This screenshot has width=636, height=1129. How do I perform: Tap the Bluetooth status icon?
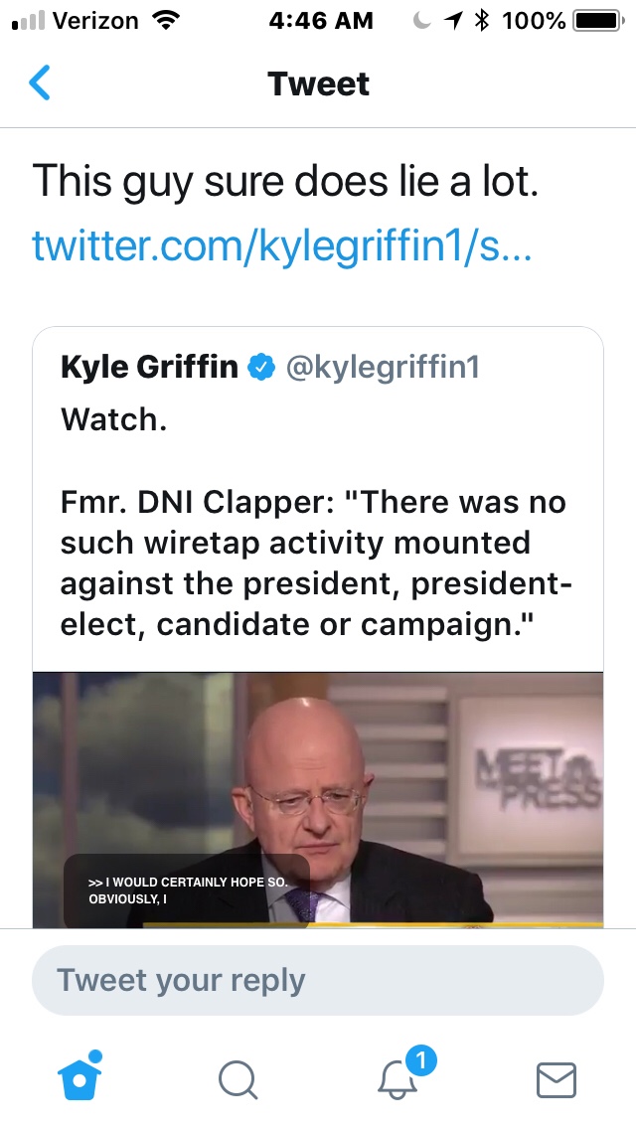pyautogui.click(x=483, y=21)
